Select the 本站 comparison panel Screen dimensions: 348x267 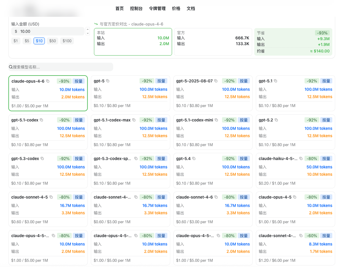point(133,42)
